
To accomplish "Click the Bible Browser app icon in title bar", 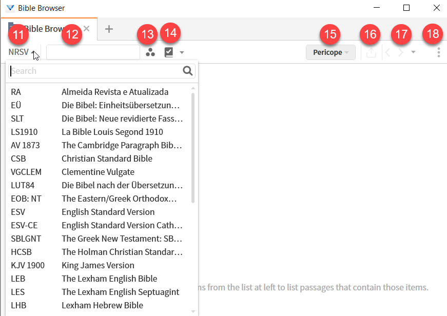I will [10, 8].
